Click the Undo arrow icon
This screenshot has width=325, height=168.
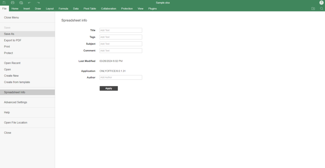point(30,3)
